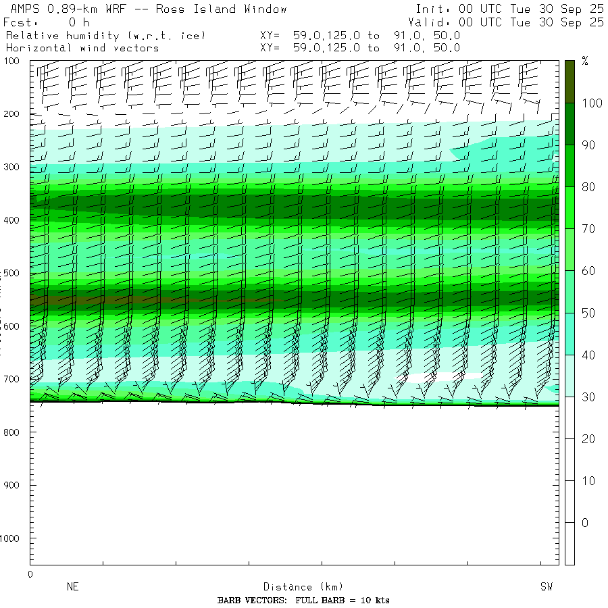The width and height of the screenshot is (608, 608).
Task: Click the 50–60% sea-green colorbar segment
Action: 569,292
